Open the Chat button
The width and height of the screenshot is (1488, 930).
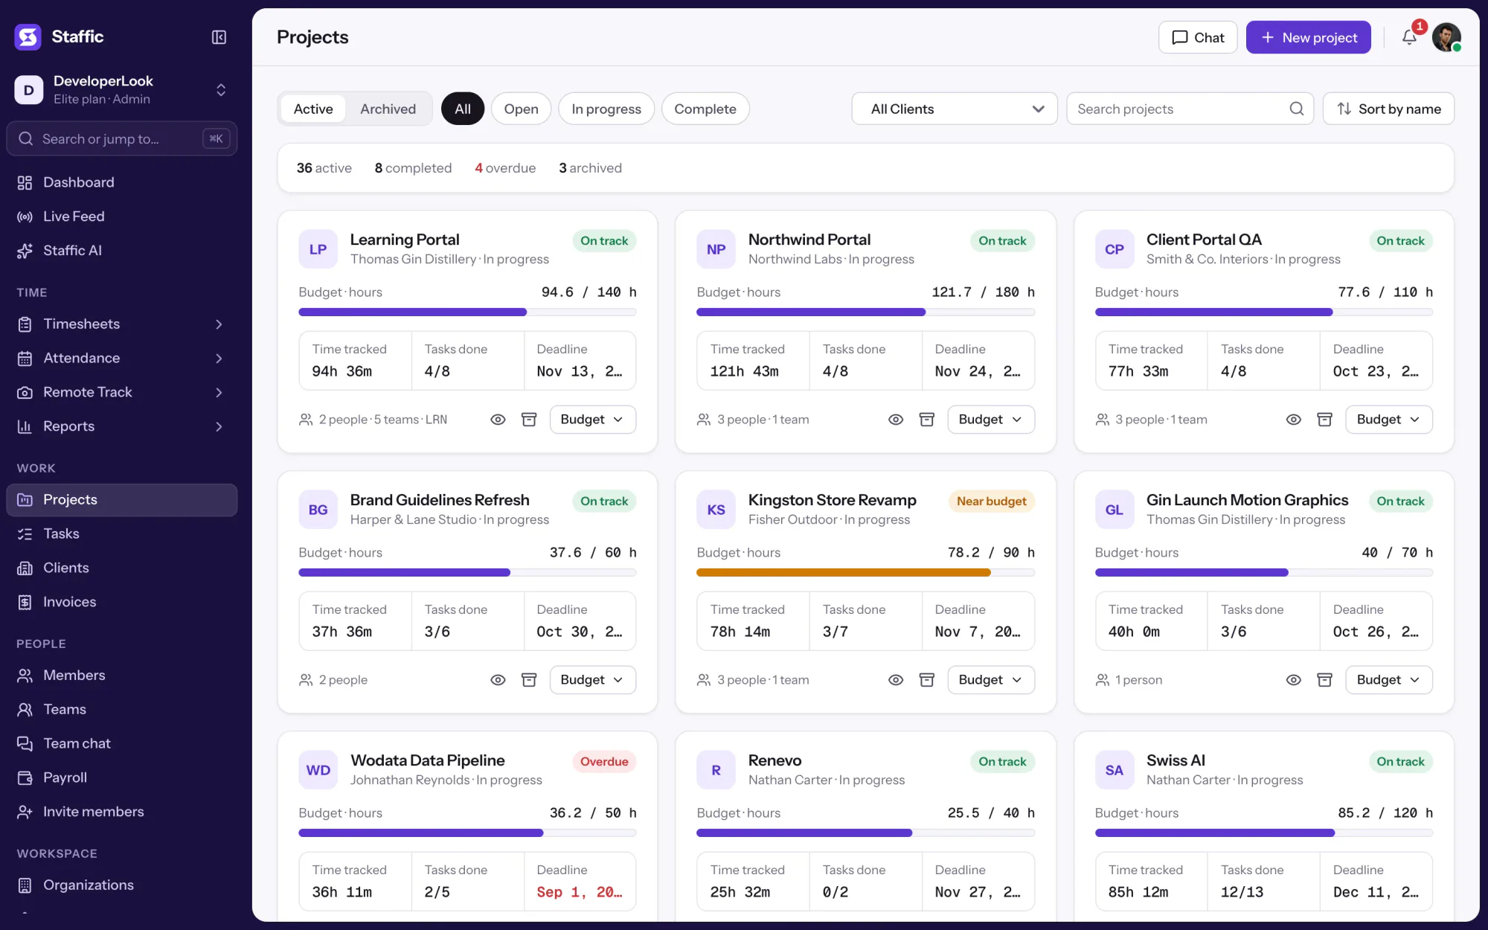point(1198,37)
